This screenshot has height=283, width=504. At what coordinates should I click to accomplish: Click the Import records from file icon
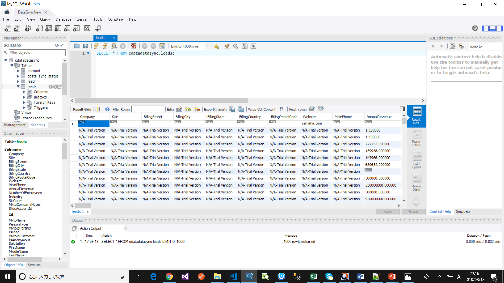241,109
